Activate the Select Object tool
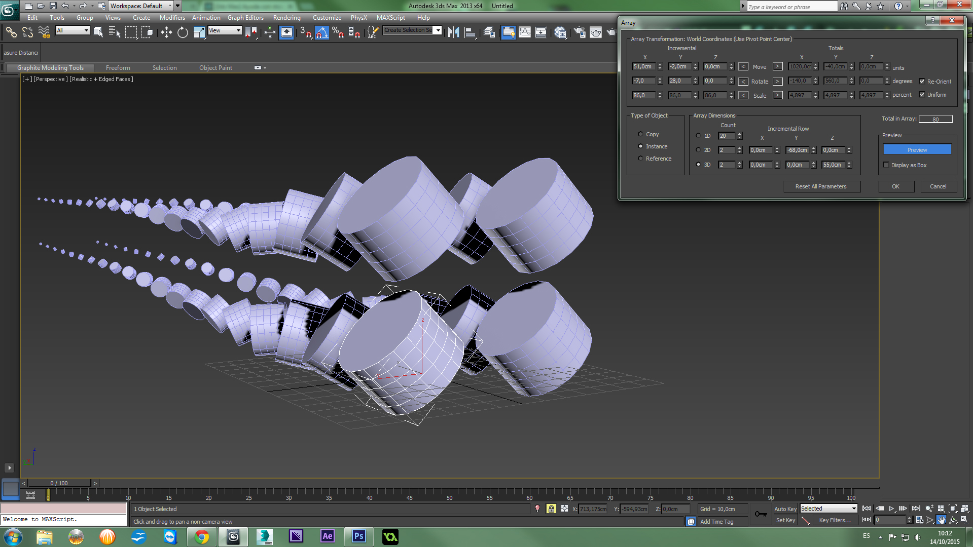Viewport: 973px width, 547px height. tap(98, 32)
